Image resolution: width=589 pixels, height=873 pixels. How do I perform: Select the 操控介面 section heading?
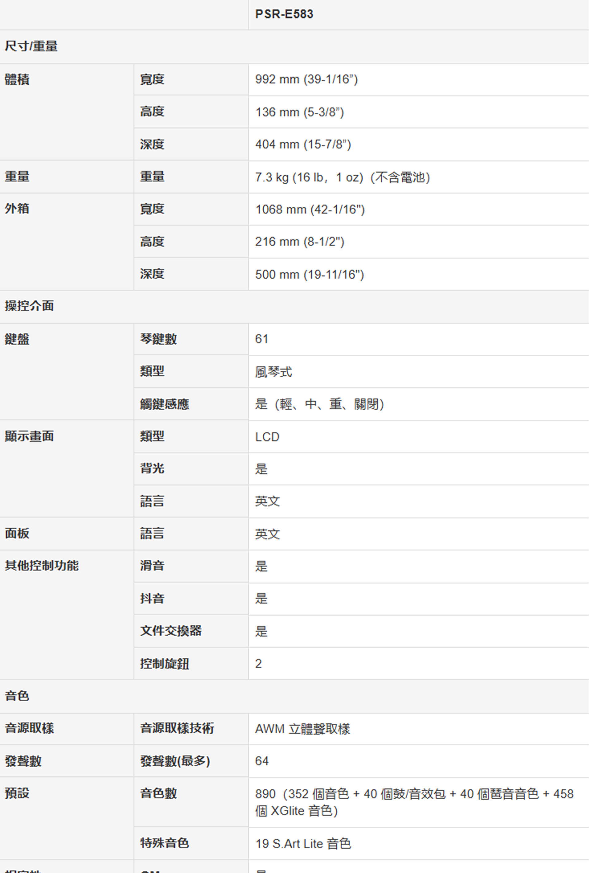[x=29, y=306]
